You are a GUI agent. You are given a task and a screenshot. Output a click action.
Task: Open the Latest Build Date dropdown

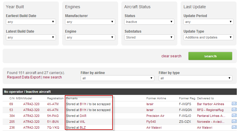tap(31, 37)
